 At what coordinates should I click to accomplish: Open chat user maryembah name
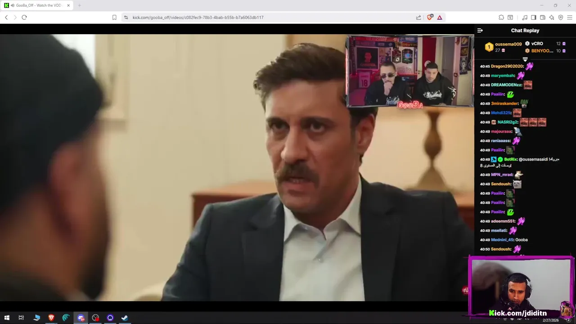coord(503,76)
